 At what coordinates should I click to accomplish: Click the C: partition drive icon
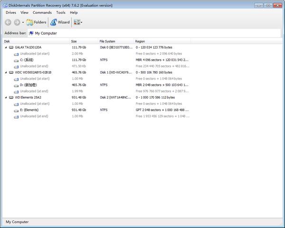pos(16,60)
